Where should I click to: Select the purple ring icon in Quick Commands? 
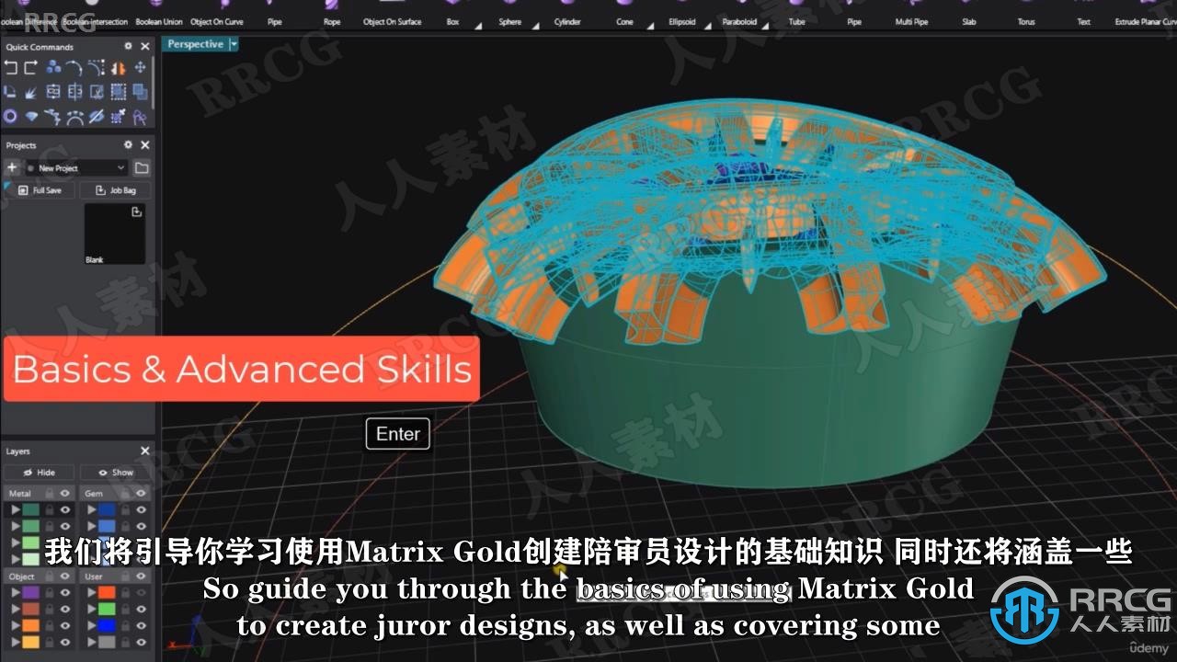click(x=11, y=117)
